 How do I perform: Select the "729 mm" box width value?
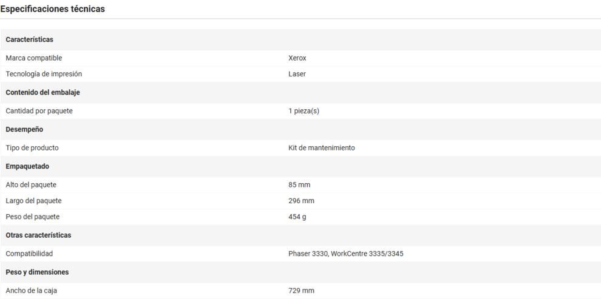pos(301,291)
